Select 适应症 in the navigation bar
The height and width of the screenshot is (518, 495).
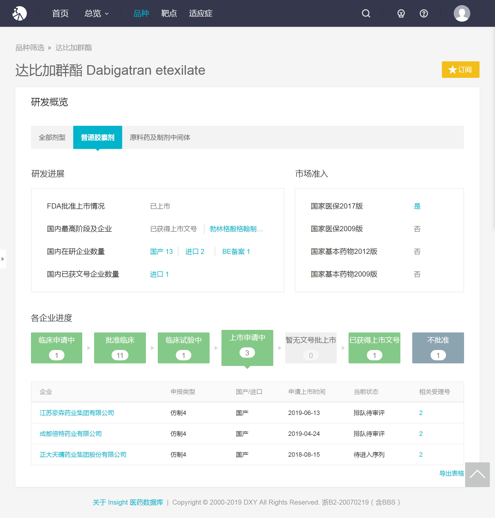coord(201,13)
